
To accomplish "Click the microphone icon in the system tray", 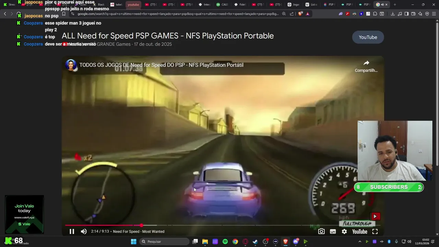I will point(396,242).
